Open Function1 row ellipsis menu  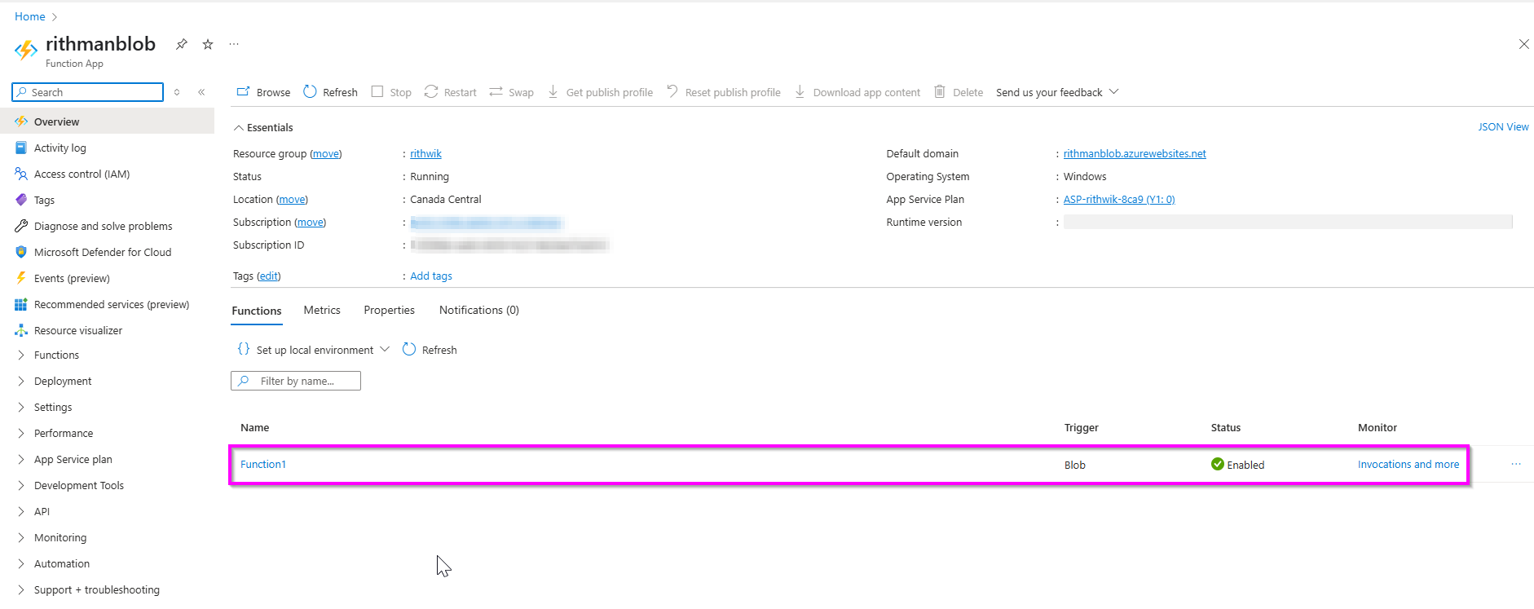pyautogui.click(x=1516, y=464)
